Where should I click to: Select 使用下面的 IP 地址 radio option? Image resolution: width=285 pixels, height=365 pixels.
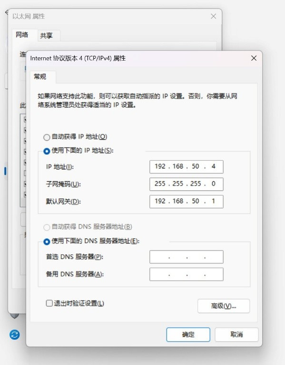(x=47, y=151)
